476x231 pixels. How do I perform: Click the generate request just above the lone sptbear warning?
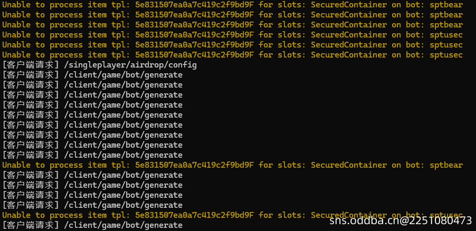pyautogui.click(x=123, y=155)
